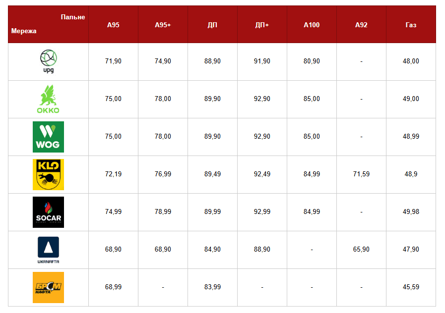
Task: Select Ukrnafta A92 price 65,90
Action: pyautogui.click(x=361, y=250)
